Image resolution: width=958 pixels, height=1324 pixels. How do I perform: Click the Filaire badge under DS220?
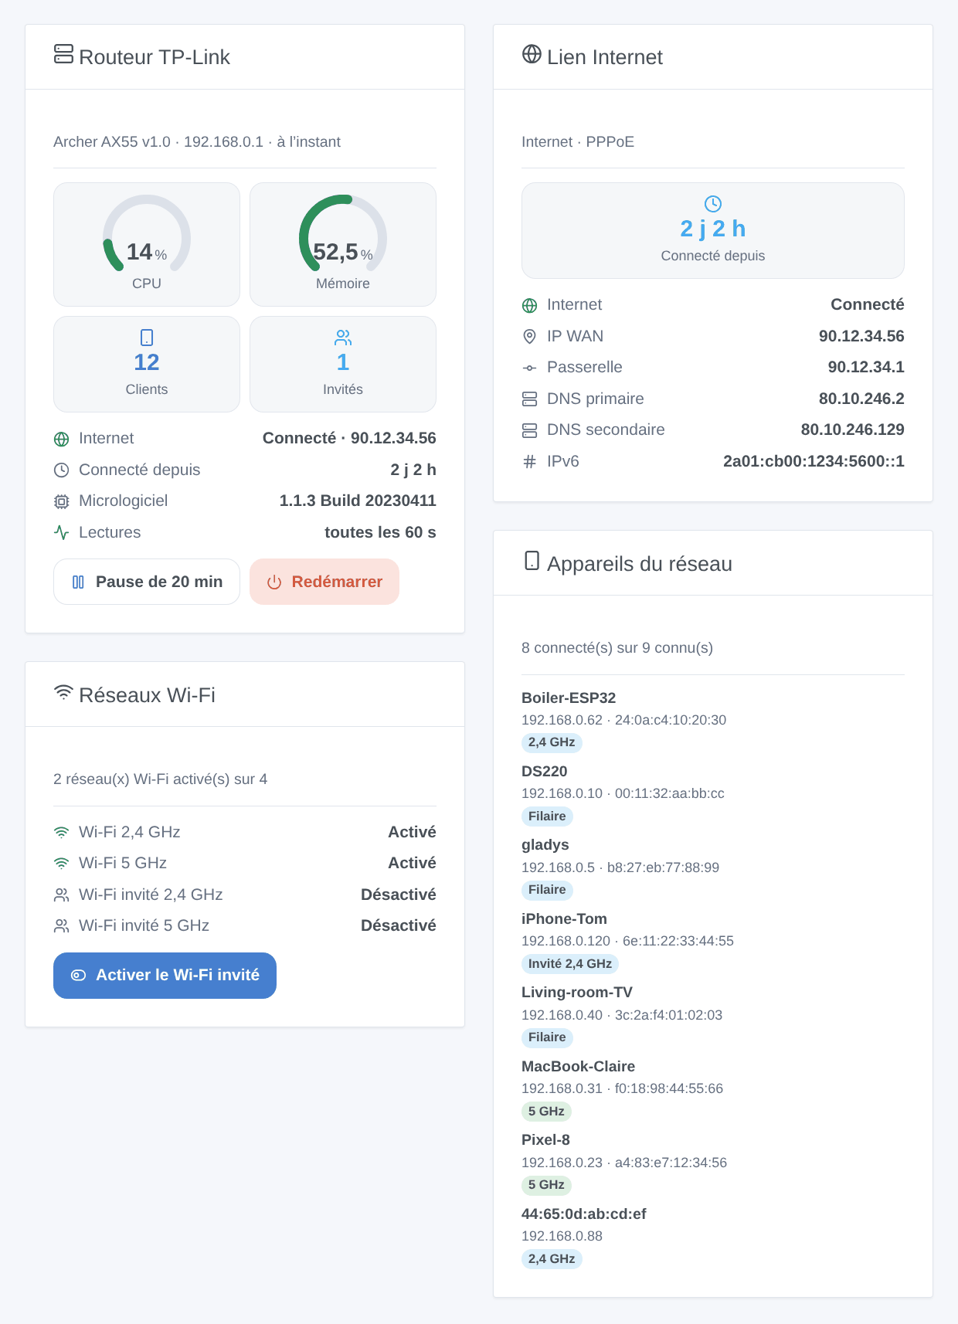click(547, 816)
